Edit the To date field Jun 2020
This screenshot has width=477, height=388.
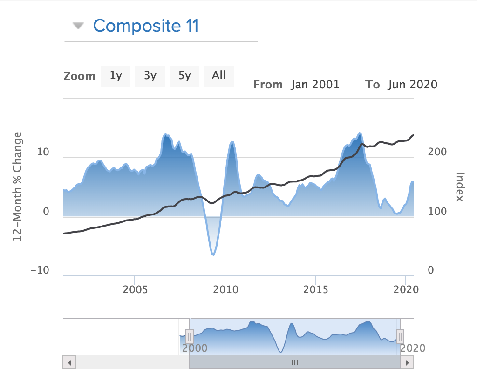click(412, 84)
